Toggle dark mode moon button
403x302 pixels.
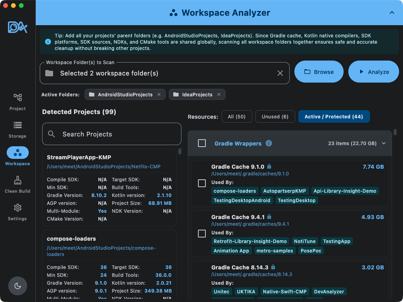click(17, 286)
